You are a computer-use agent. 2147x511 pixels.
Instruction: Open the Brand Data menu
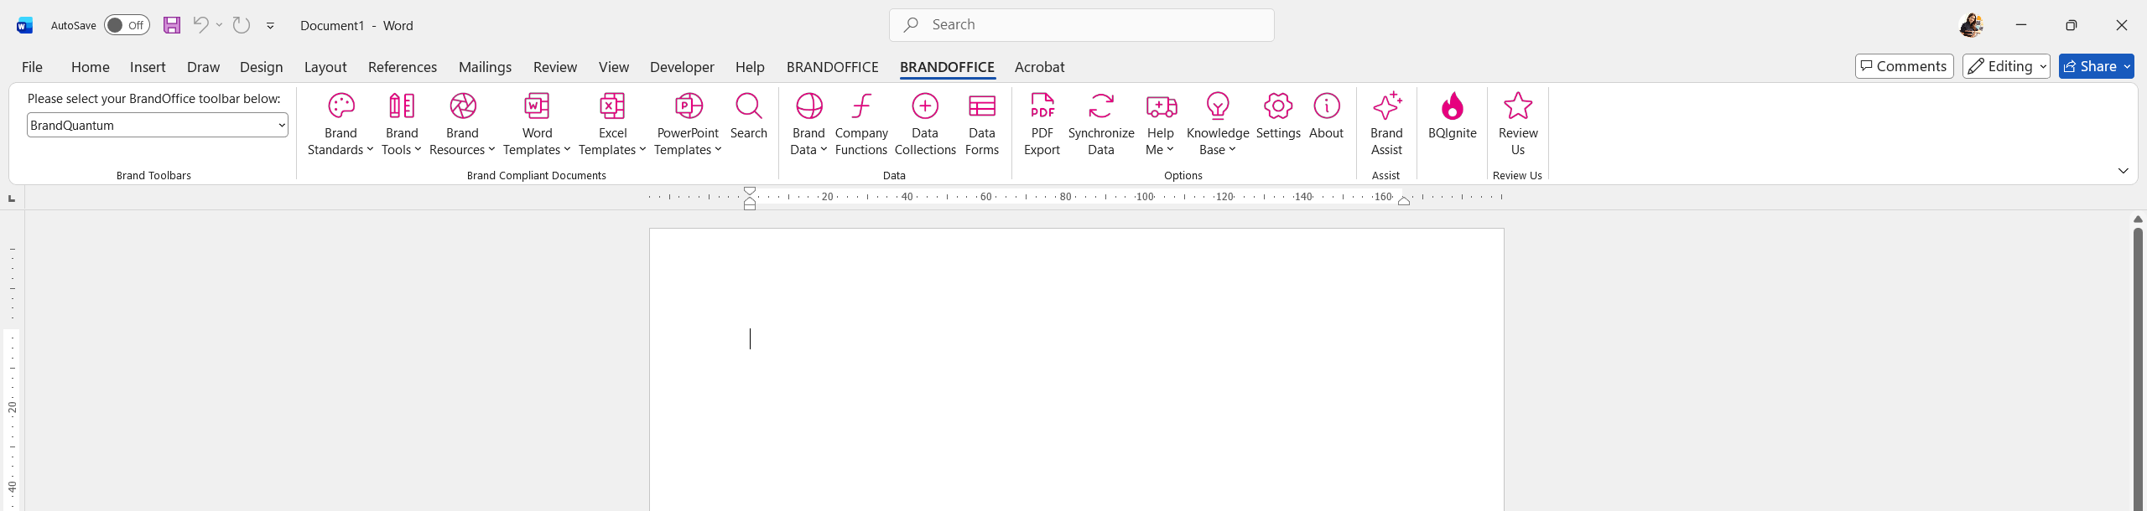(x=808, y=124)
